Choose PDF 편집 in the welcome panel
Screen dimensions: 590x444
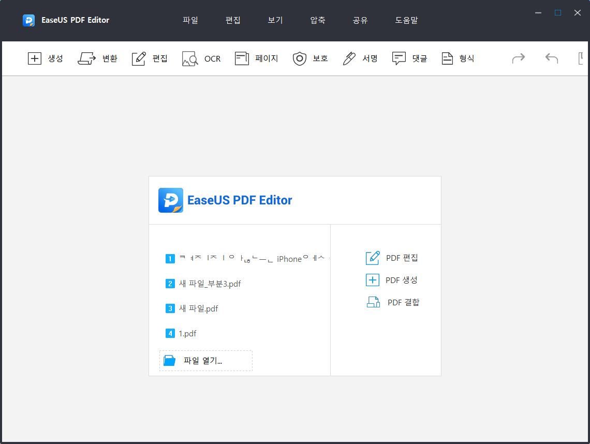pos(392,258)
